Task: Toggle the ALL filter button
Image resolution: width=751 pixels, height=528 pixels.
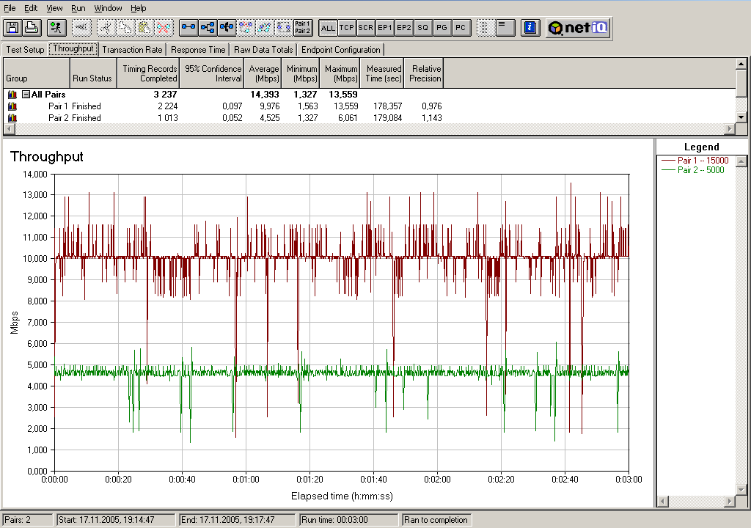Action: coord(328,28)
